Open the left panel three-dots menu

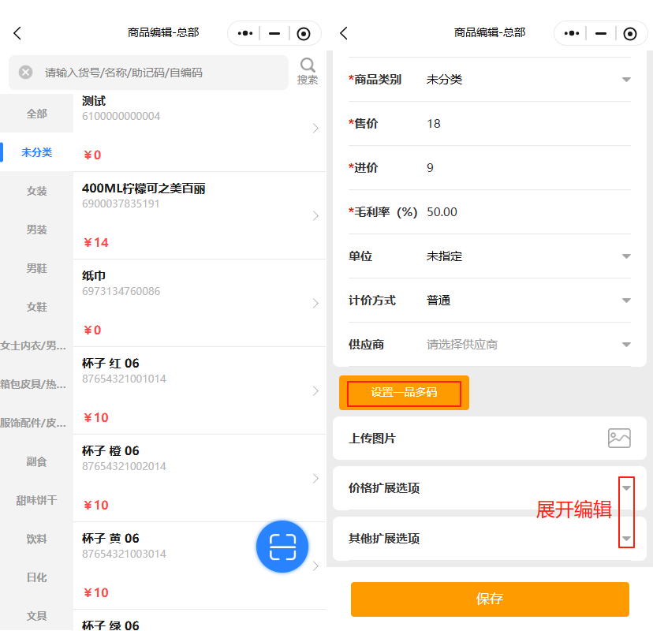click(245, 33)
